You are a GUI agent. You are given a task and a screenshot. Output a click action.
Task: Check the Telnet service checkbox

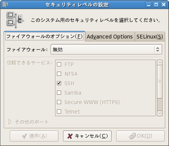pos(59,112)
